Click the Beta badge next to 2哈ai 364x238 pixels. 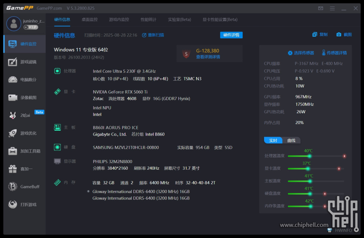(39, 112)
